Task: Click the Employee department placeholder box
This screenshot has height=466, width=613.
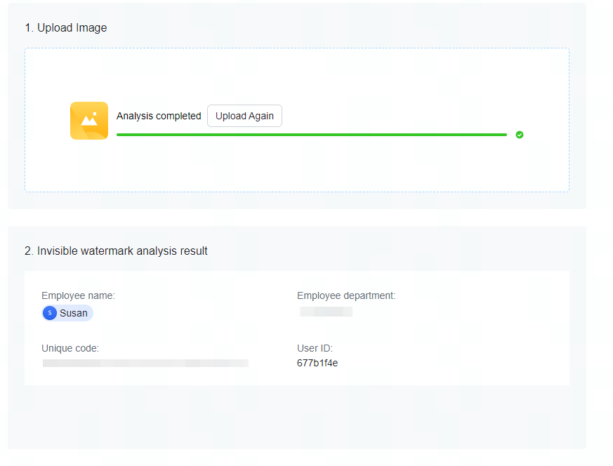Action: (x=326, y=312)
